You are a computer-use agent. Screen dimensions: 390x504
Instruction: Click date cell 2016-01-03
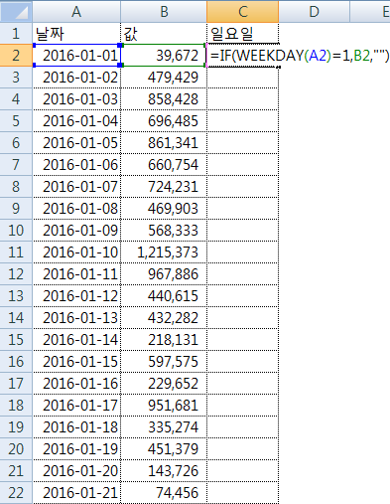point(76,99)
